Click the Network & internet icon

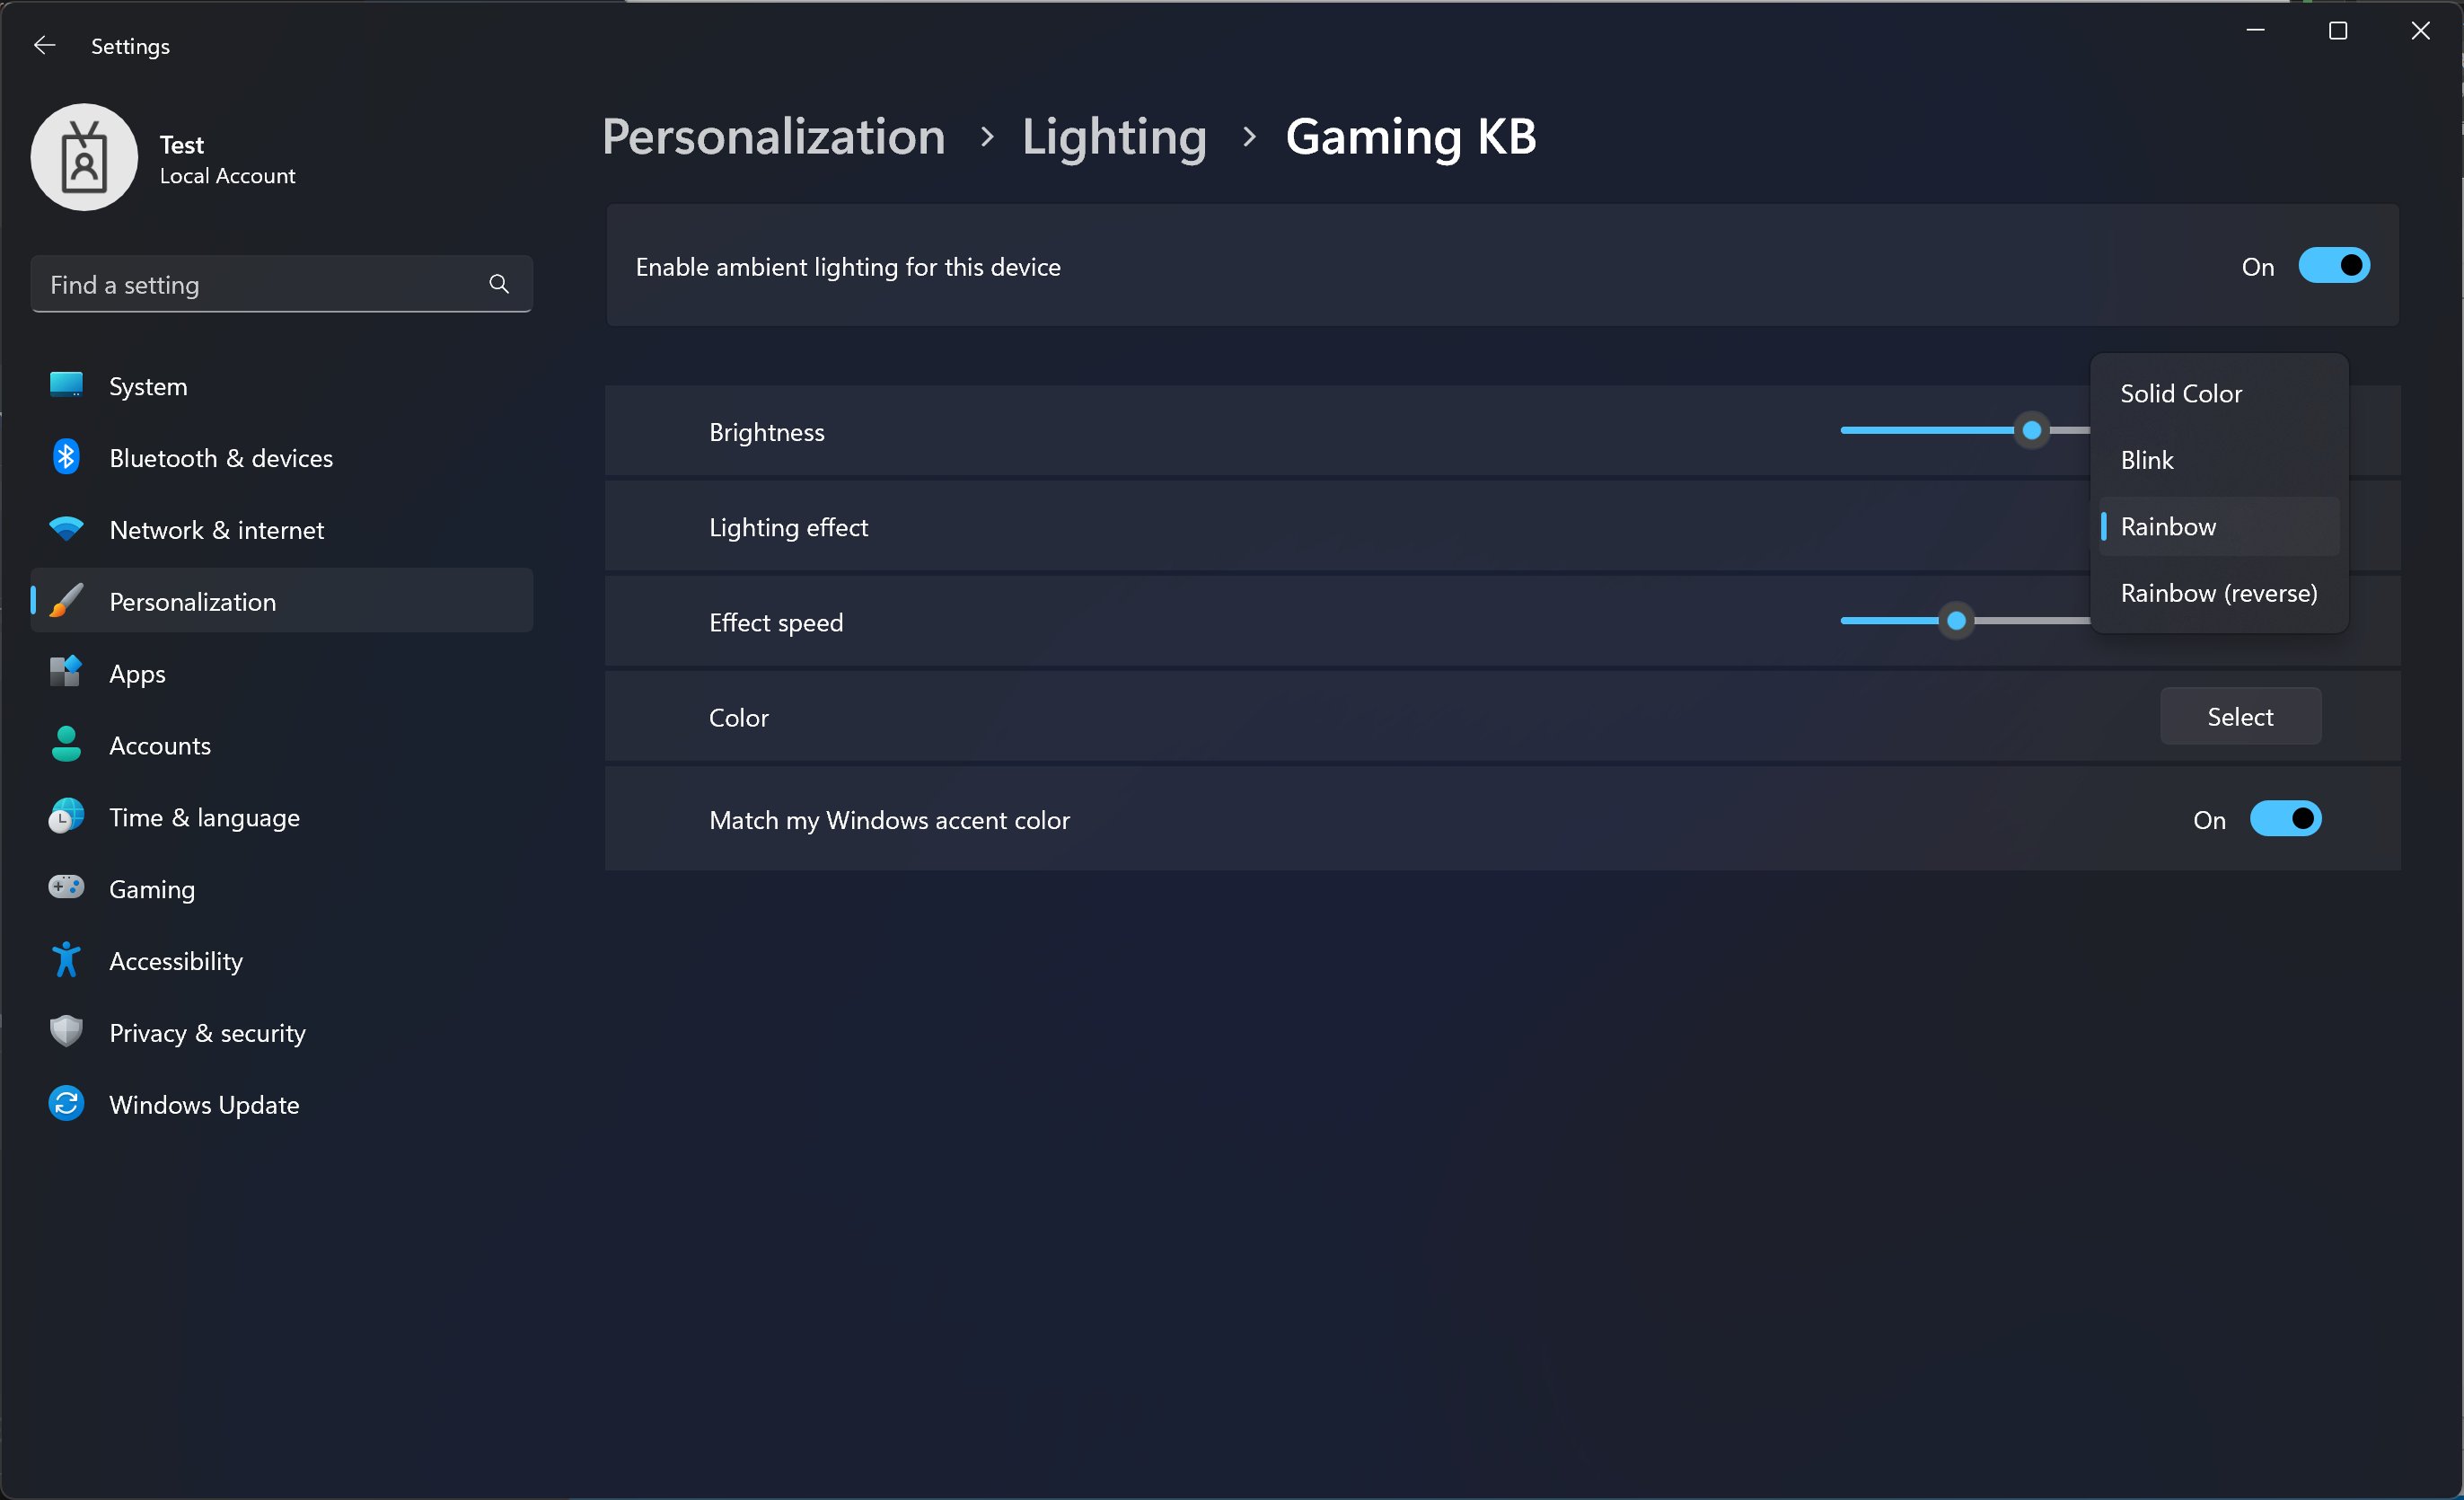tap(66, 528)
